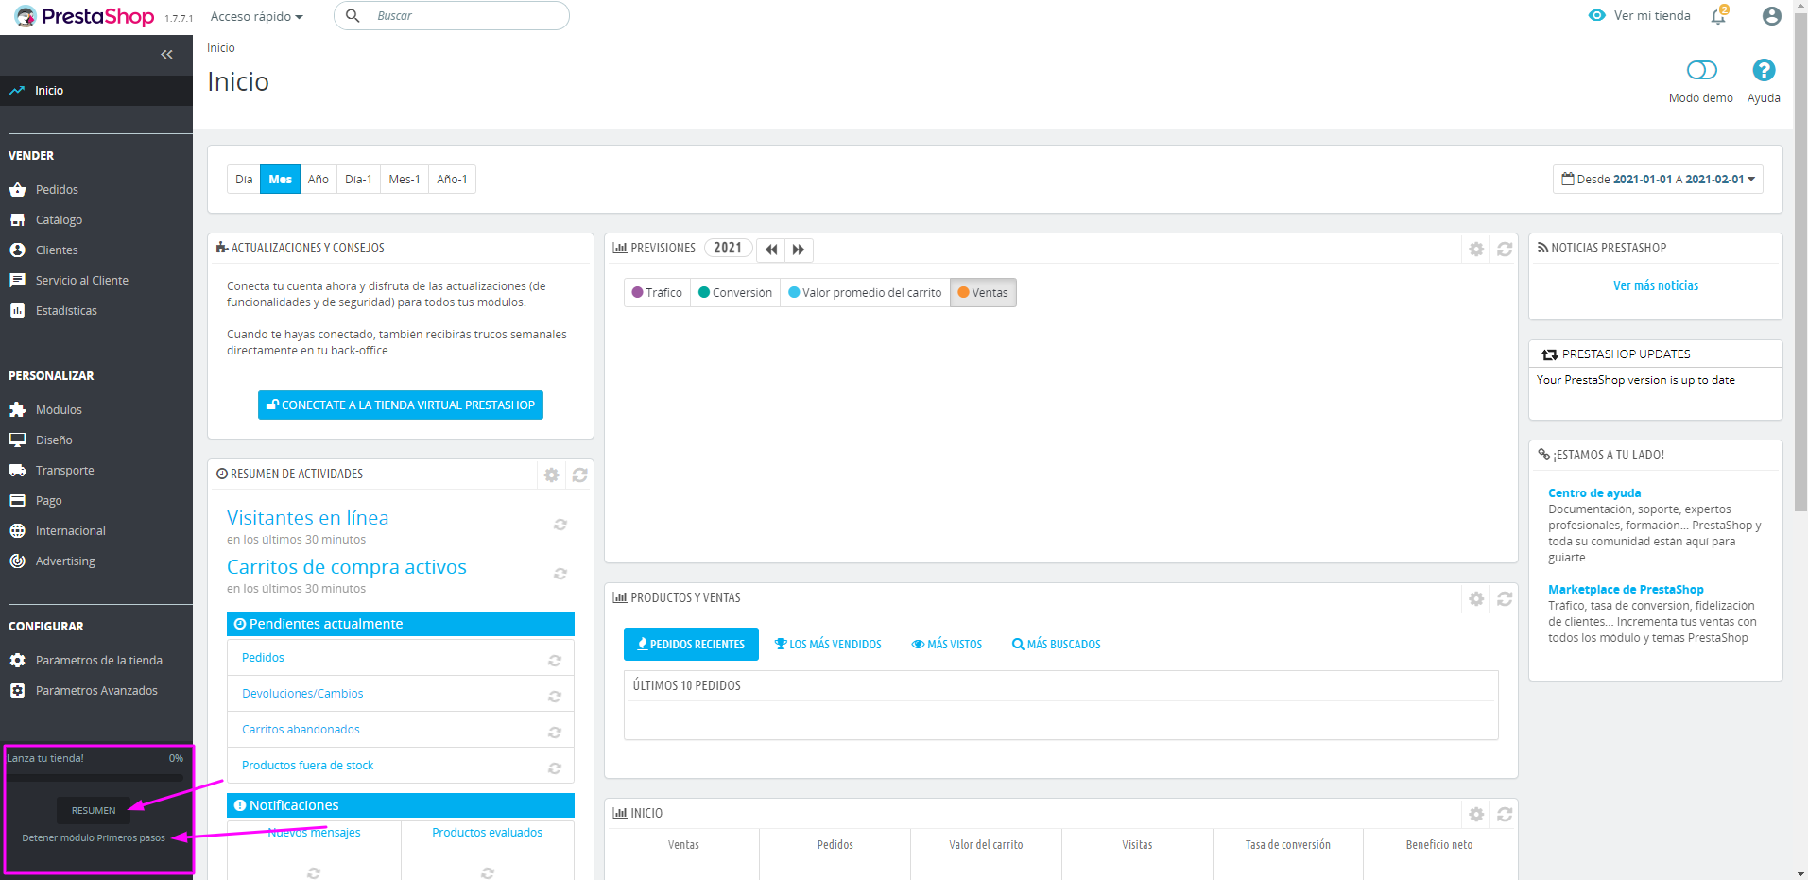The height and width of the screenshot is (880, 1808).
Task: Open the Acceso rápido dropdown
Action: tap(257, 17)
